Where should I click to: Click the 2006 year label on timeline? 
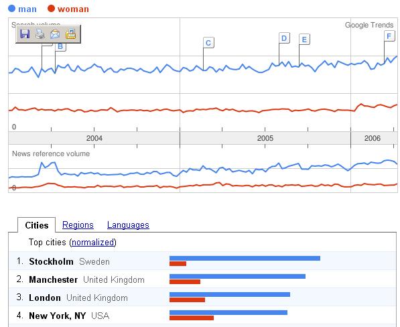point(372,138)
